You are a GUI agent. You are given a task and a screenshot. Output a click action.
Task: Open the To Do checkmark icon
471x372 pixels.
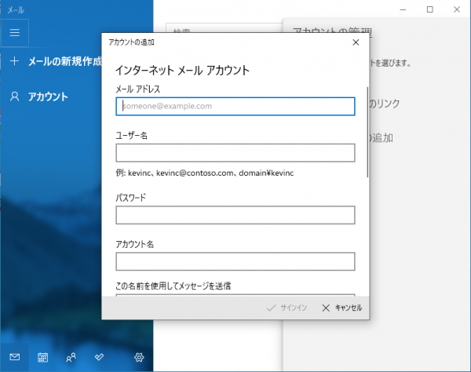(99, 357)
